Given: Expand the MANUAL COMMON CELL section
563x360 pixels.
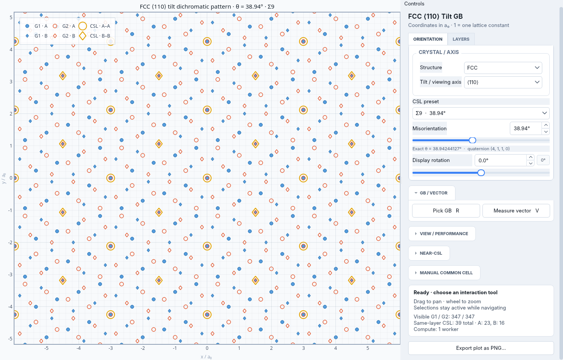Looking at the screenshot, I should click(x=444, y=273).
